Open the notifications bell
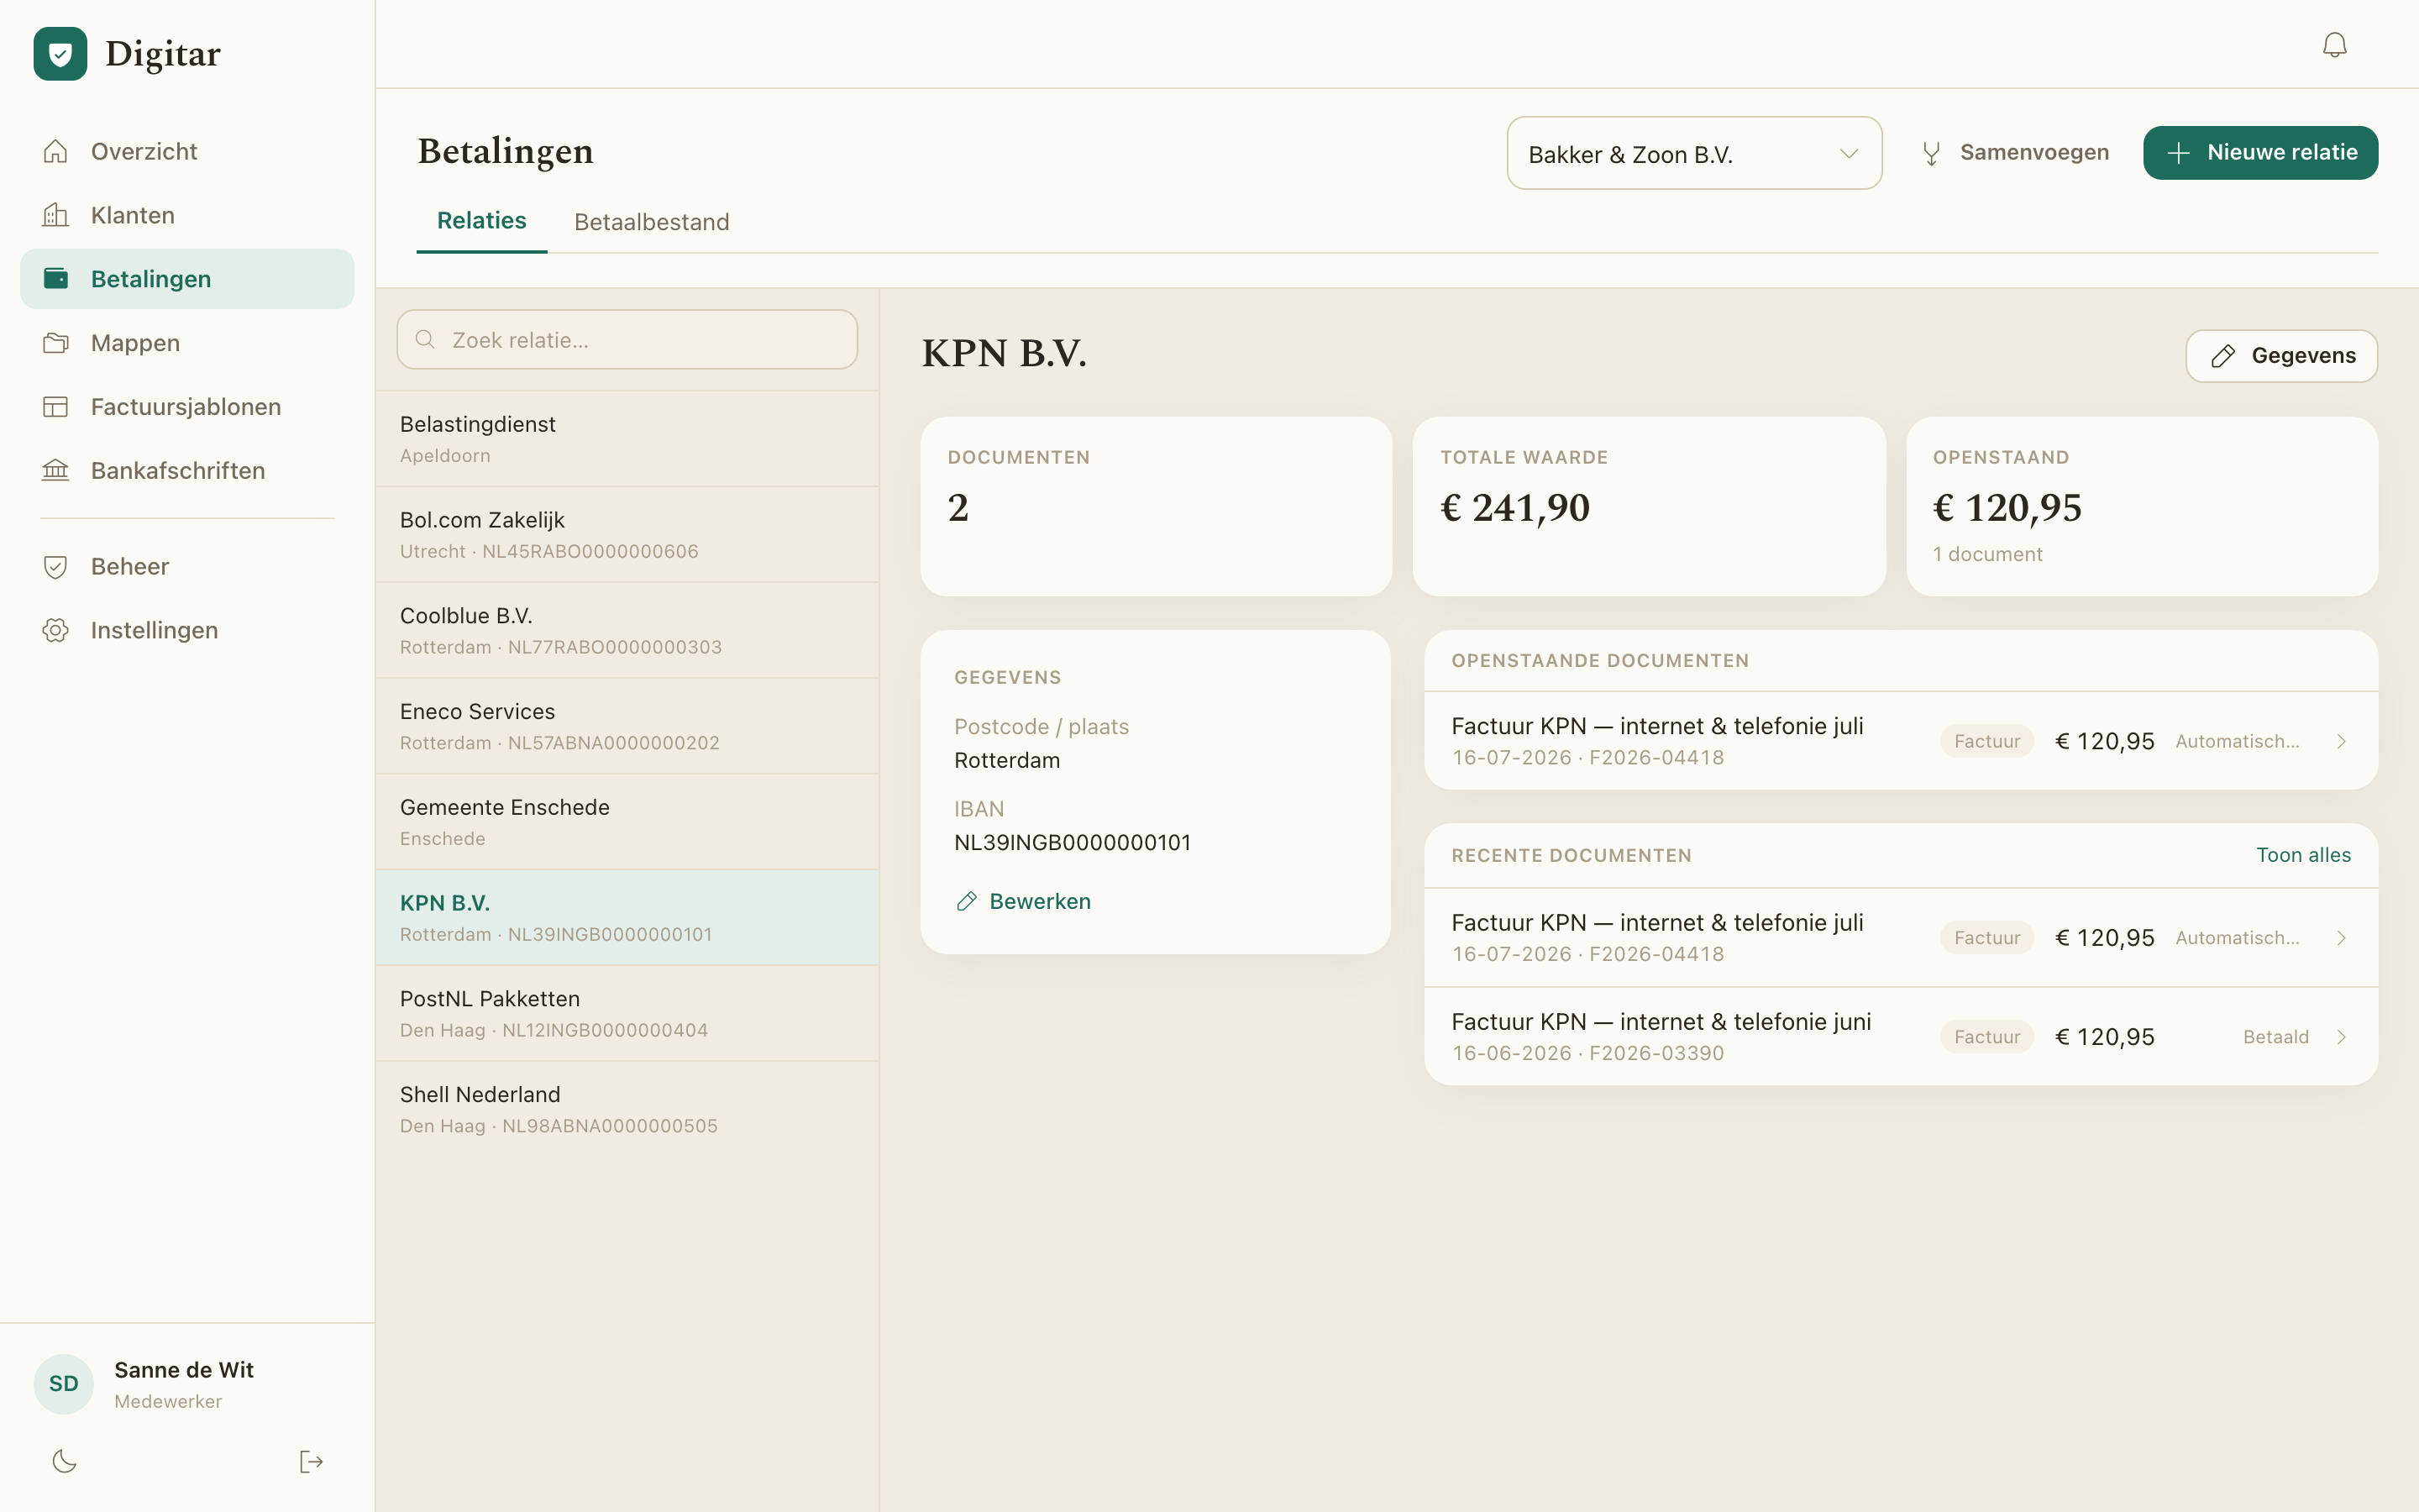 [x=2334, y=45]
